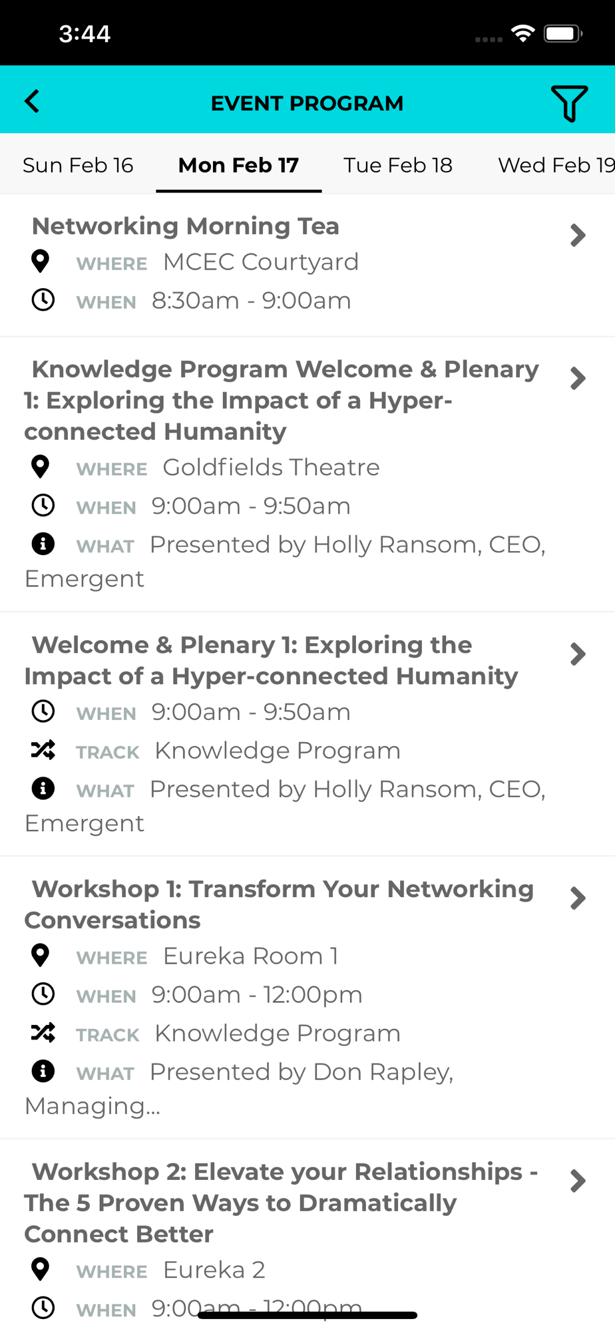Open the filter funnel icon
This screenshot has width=615, height=1331.
[x=569, y=103]
